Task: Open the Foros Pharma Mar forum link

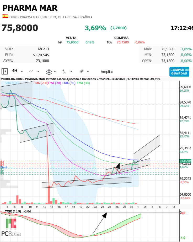Action: point(51,17)
